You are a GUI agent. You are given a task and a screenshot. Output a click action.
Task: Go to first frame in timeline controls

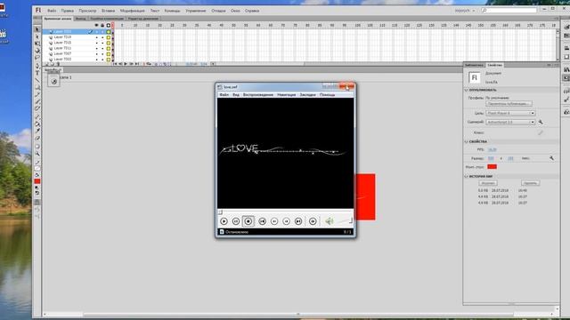[115, 64]
